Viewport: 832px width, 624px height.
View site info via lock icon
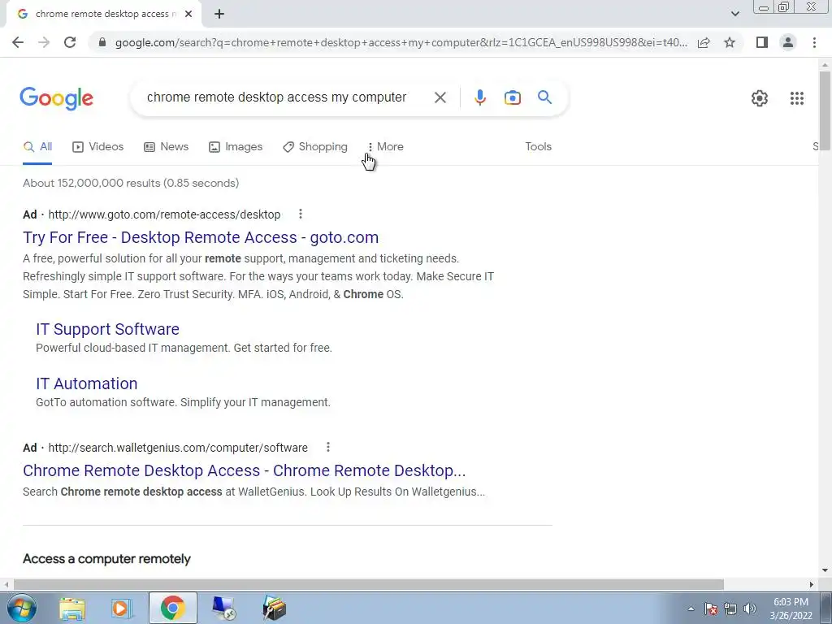[x=102, y=42]
